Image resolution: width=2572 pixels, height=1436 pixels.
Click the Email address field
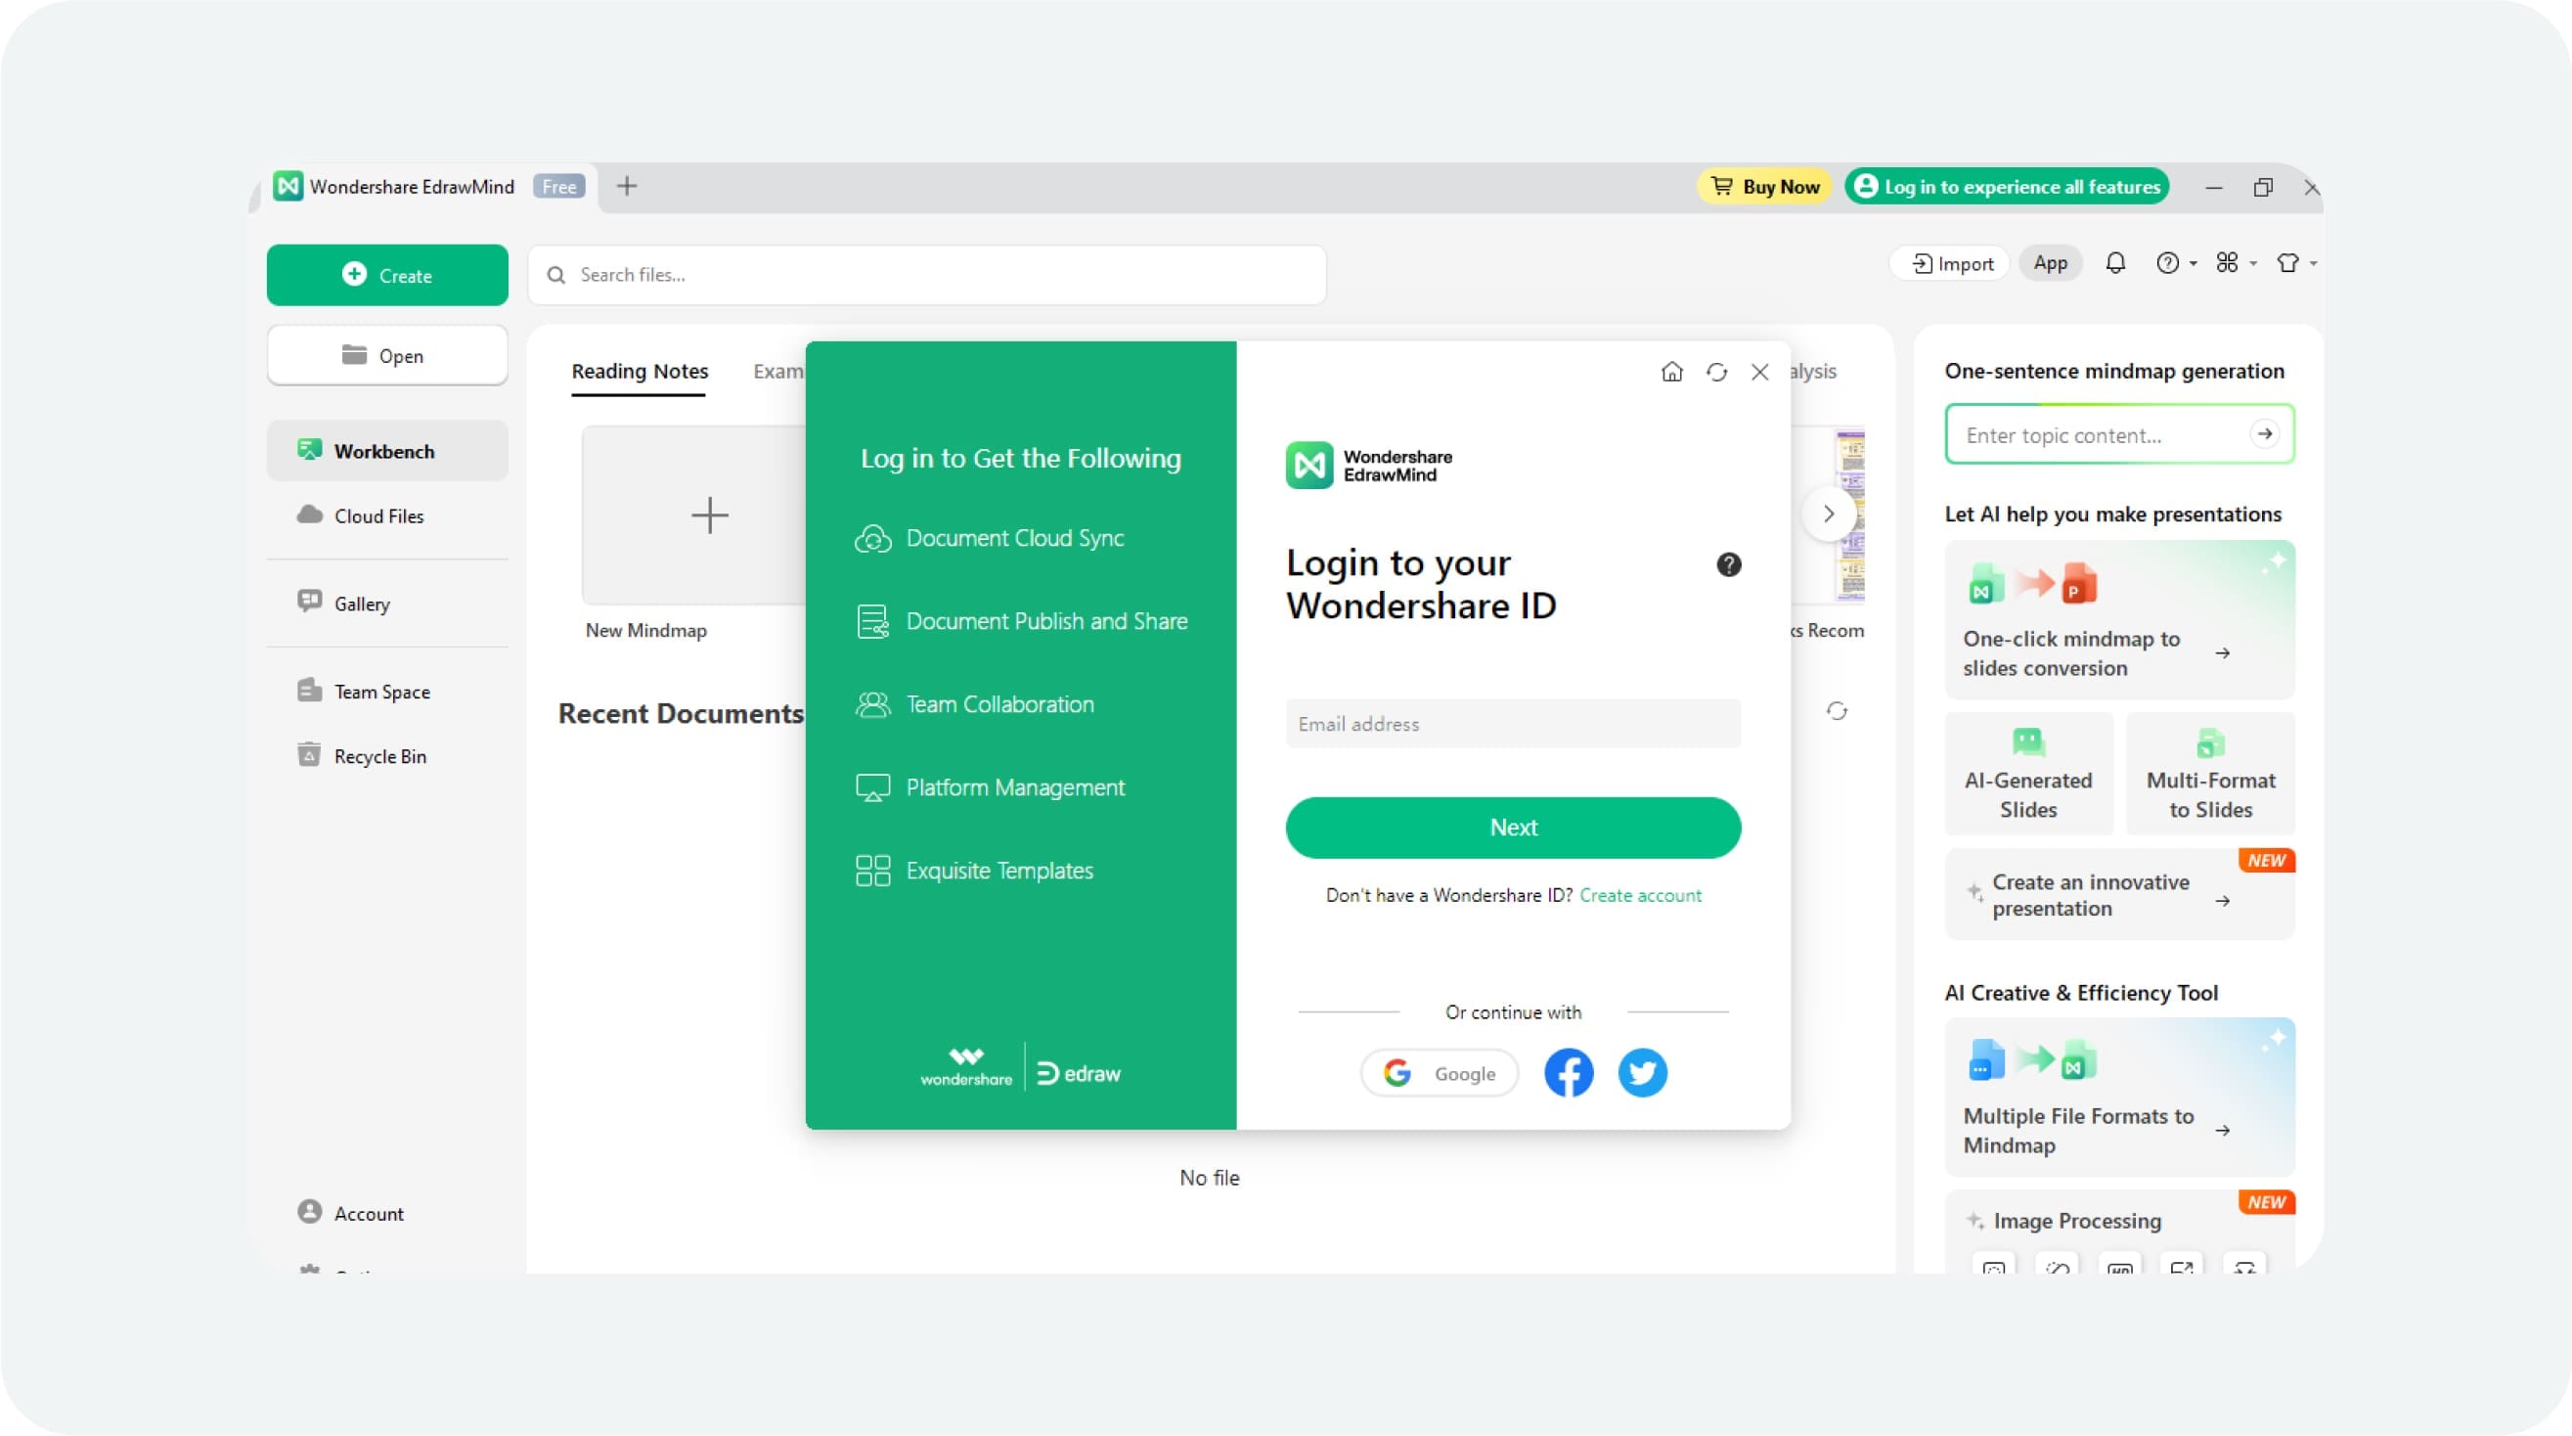1513,724
